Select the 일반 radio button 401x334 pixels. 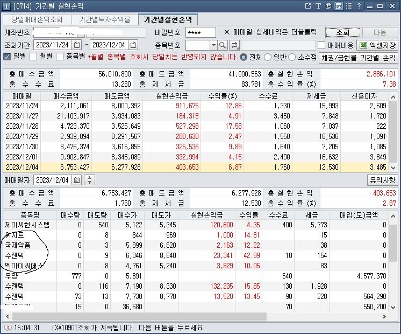[268, 57]
